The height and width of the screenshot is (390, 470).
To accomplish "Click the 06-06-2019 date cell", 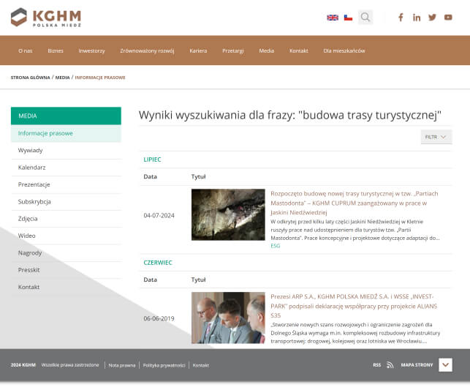I will click(159, 318).
